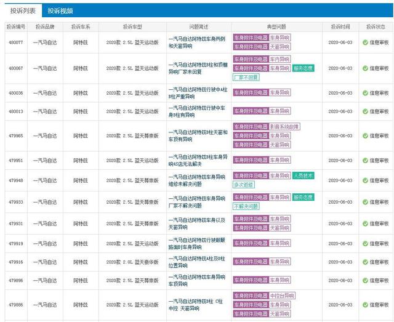Click 天窗异响 tag in row 479931
Screen dimensions: 394x322
279,228
